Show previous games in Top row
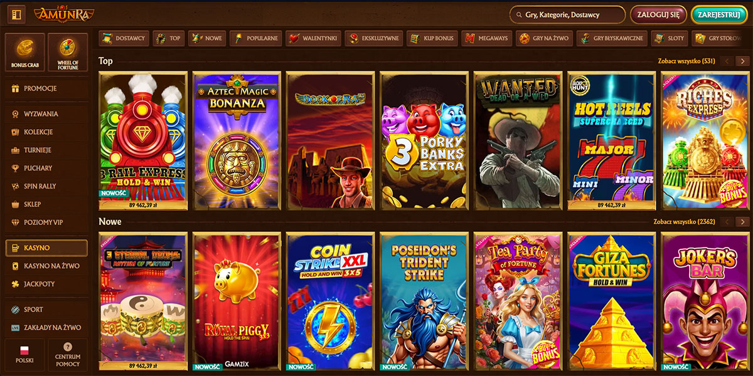 [728, 61]
